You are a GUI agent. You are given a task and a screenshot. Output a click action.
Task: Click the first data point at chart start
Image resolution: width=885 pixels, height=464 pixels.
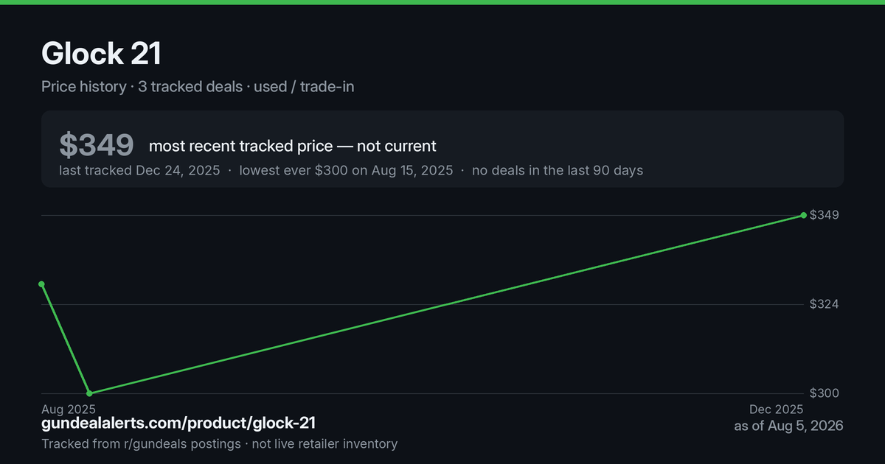41,284
